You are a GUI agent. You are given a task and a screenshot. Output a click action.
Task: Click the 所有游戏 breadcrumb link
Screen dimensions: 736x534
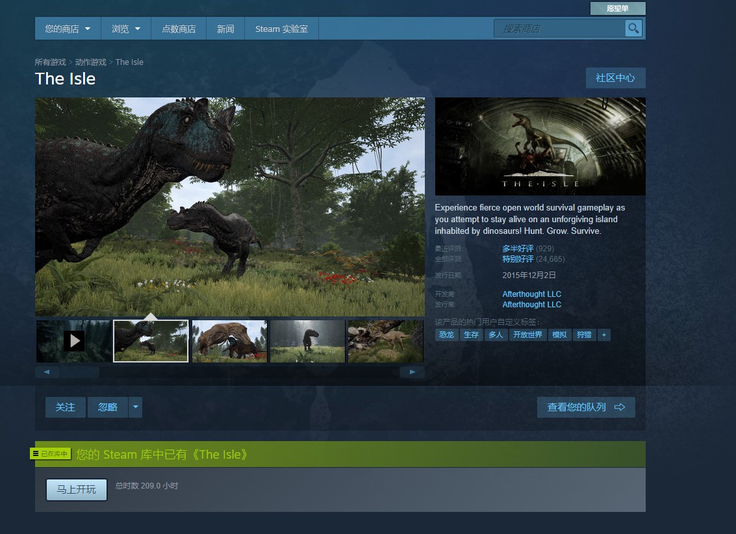click(x=50, y=62)
